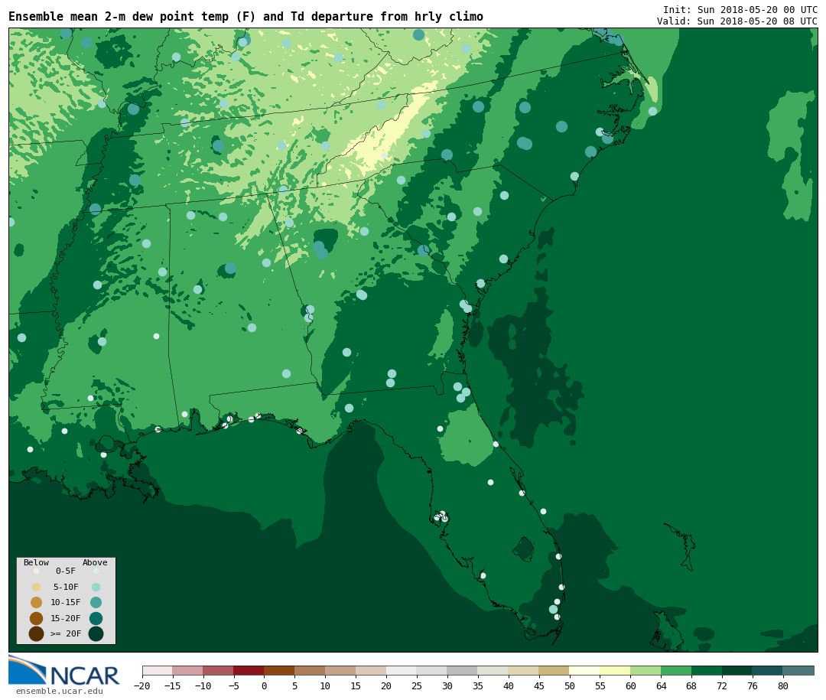Screen dimensions: 826x700
Task: Click the Above >= 20F darkest teal circle
Action: (x=96, y=633)
